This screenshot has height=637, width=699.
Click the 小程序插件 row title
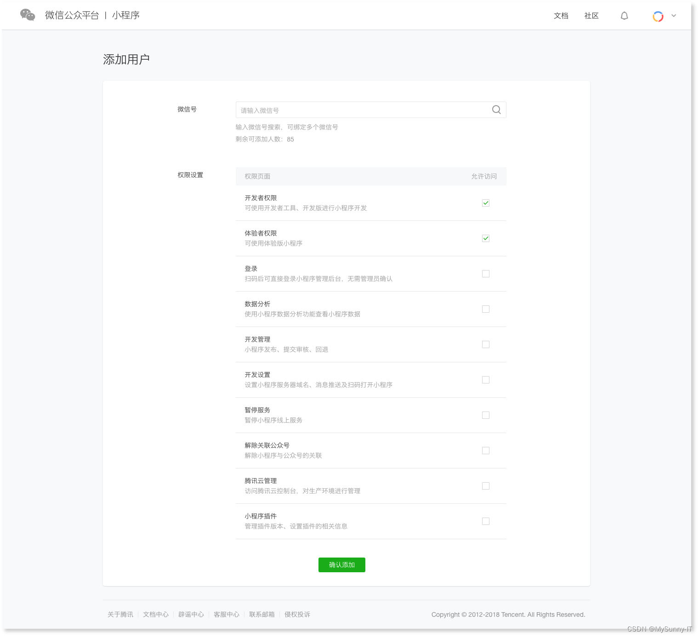(261, 516)
